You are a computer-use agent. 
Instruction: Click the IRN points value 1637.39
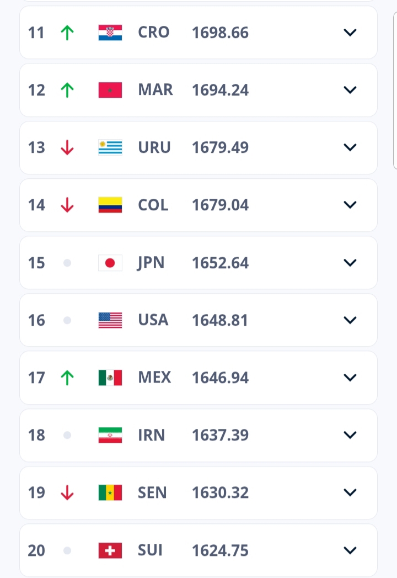click(x=220, y=435)
